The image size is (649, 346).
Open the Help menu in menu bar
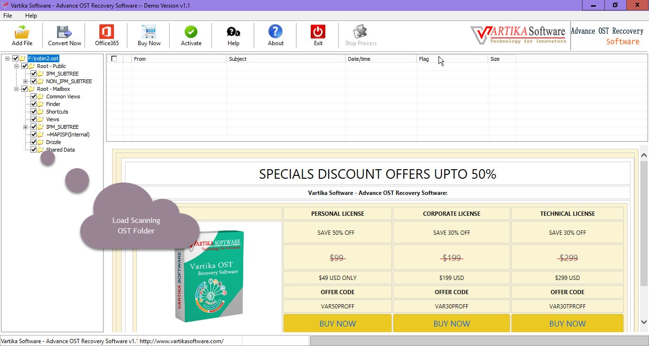(31, 16)
